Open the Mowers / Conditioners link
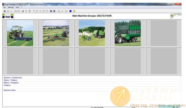 tap(13, 78)
